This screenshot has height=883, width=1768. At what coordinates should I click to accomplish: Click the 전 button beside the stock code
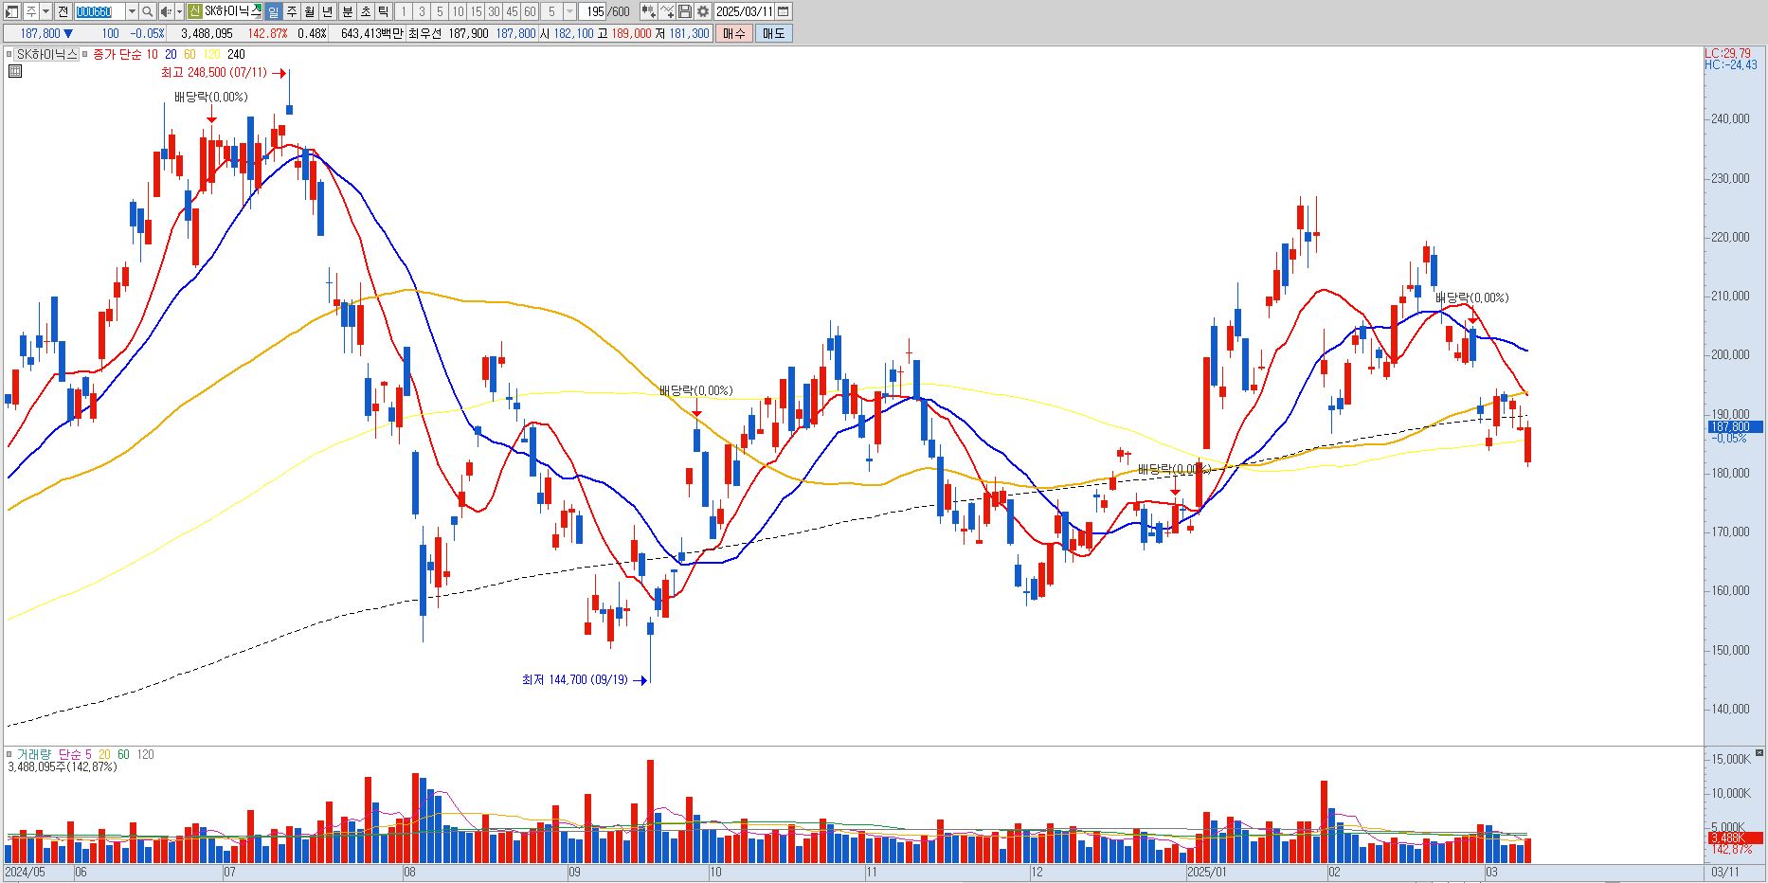click(63, 11)
